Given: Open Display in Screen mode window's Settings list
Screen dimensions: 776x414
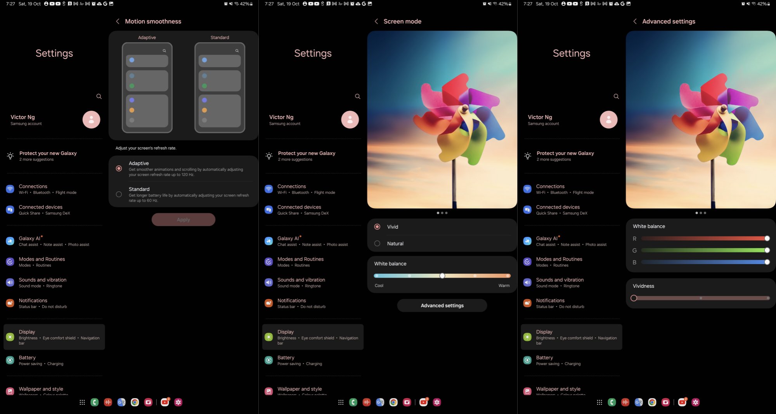Looking at the screenshot, I should pos(313,337).
